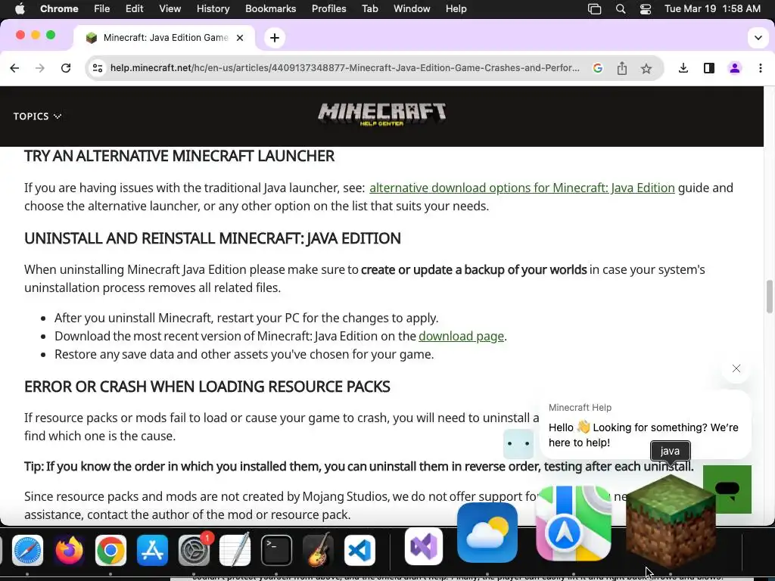Open alternative download options for Minecraft link
The width and height of the screenshot is (775, 581).
click(522, 188)
